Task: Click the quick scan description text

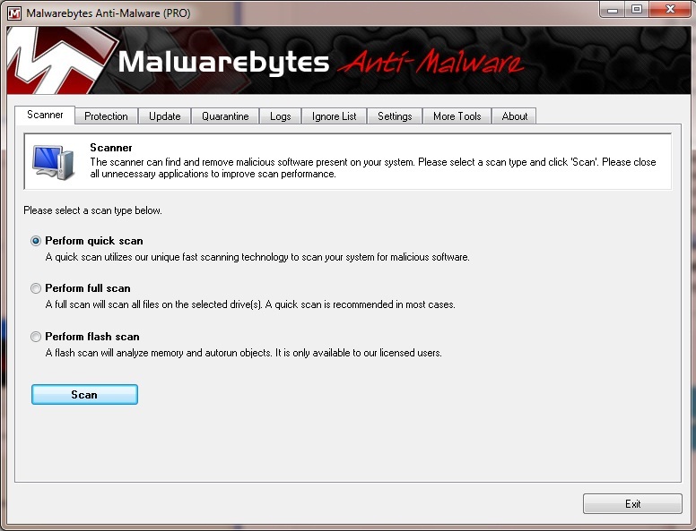Action: [x=257, y=257]
